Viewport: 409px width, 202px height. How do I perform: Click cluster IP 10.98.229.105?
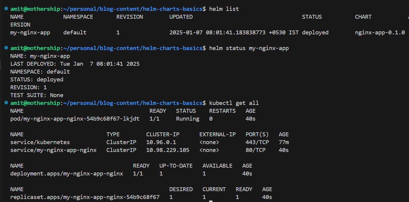point(168,150)
